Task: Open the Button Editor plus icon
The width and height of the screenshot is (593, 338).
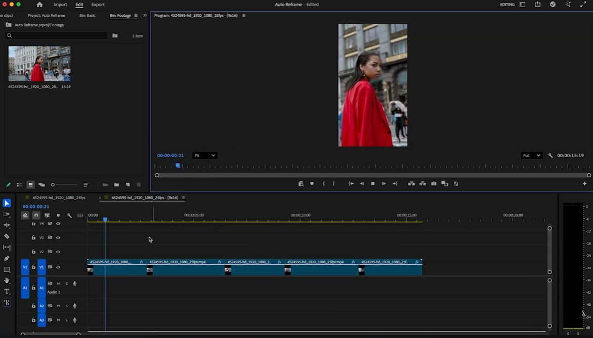Action: [x=584, y=183]
